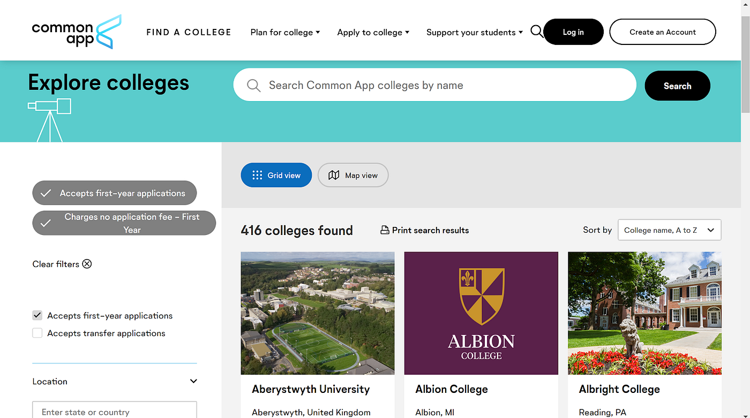Expand the Plan for college menu
This screenshot has height=418, width=750.
285,32
